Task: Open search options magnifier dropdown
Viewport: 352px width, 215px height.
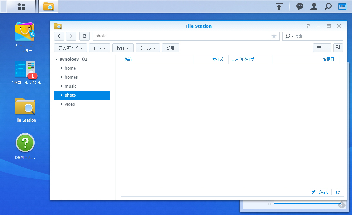Action: [x=289, y=36]
